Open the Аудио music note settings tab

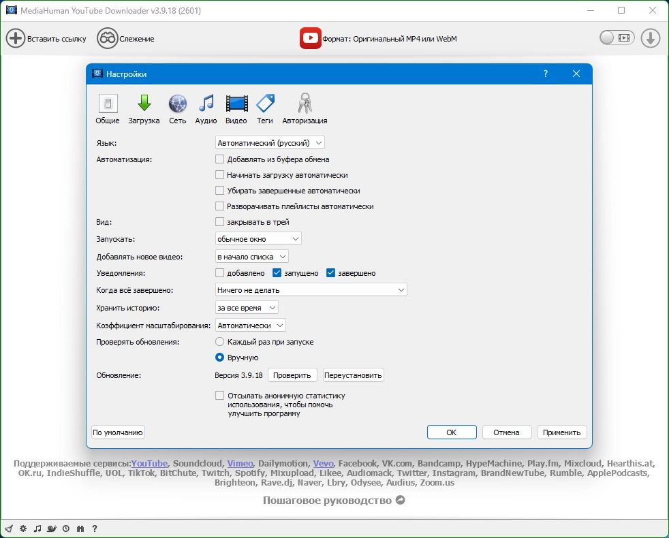point(206,109)
